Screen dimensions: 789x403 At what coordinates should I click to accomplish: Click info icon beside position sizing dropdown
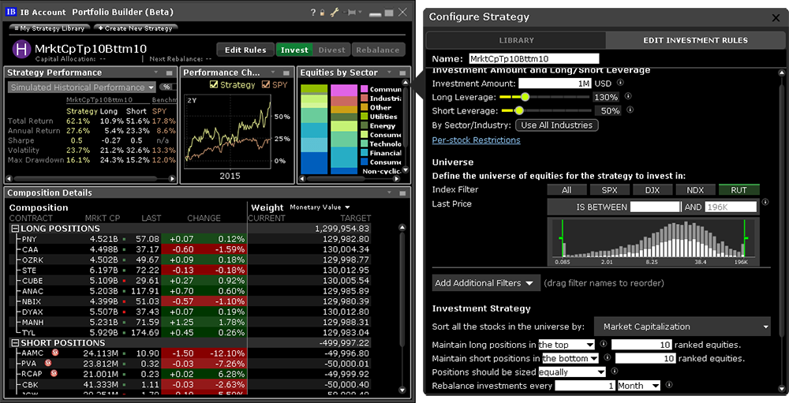(615, 371)
